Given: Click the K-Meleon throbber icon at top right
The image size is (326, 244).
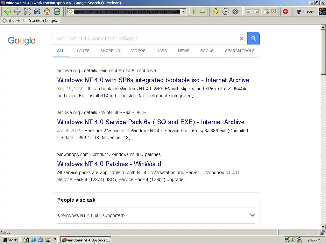Looking at the screenshot, I should point(322,11).
